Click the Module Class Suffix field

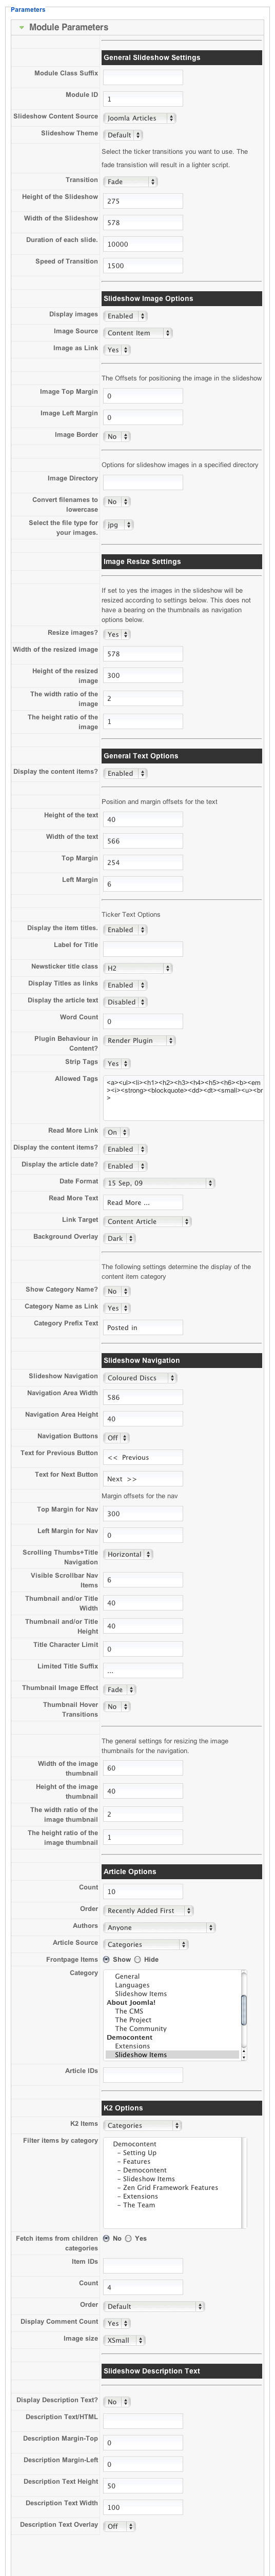[143, 76]
